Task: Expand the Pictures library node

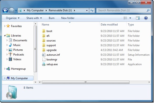Action: tap(7, 50)
